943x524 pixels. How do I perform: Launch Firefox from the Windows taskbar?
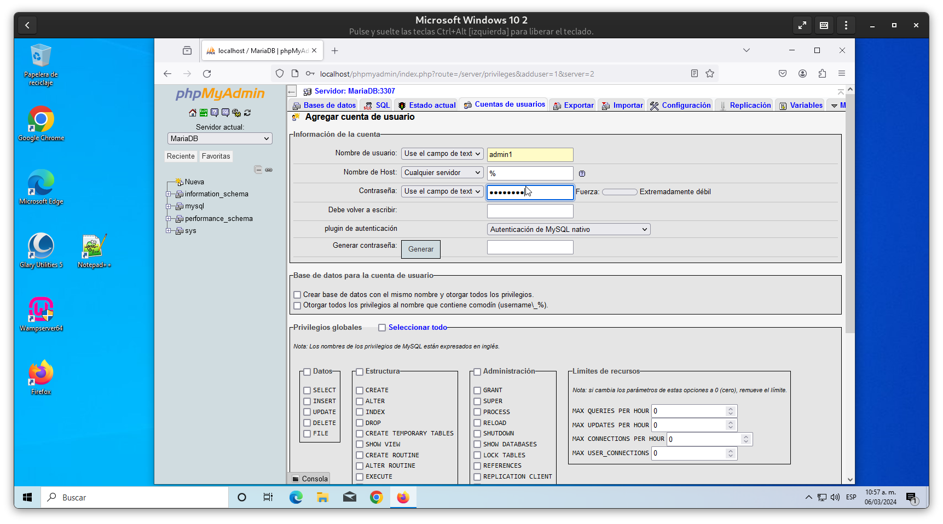pos(403,497)
